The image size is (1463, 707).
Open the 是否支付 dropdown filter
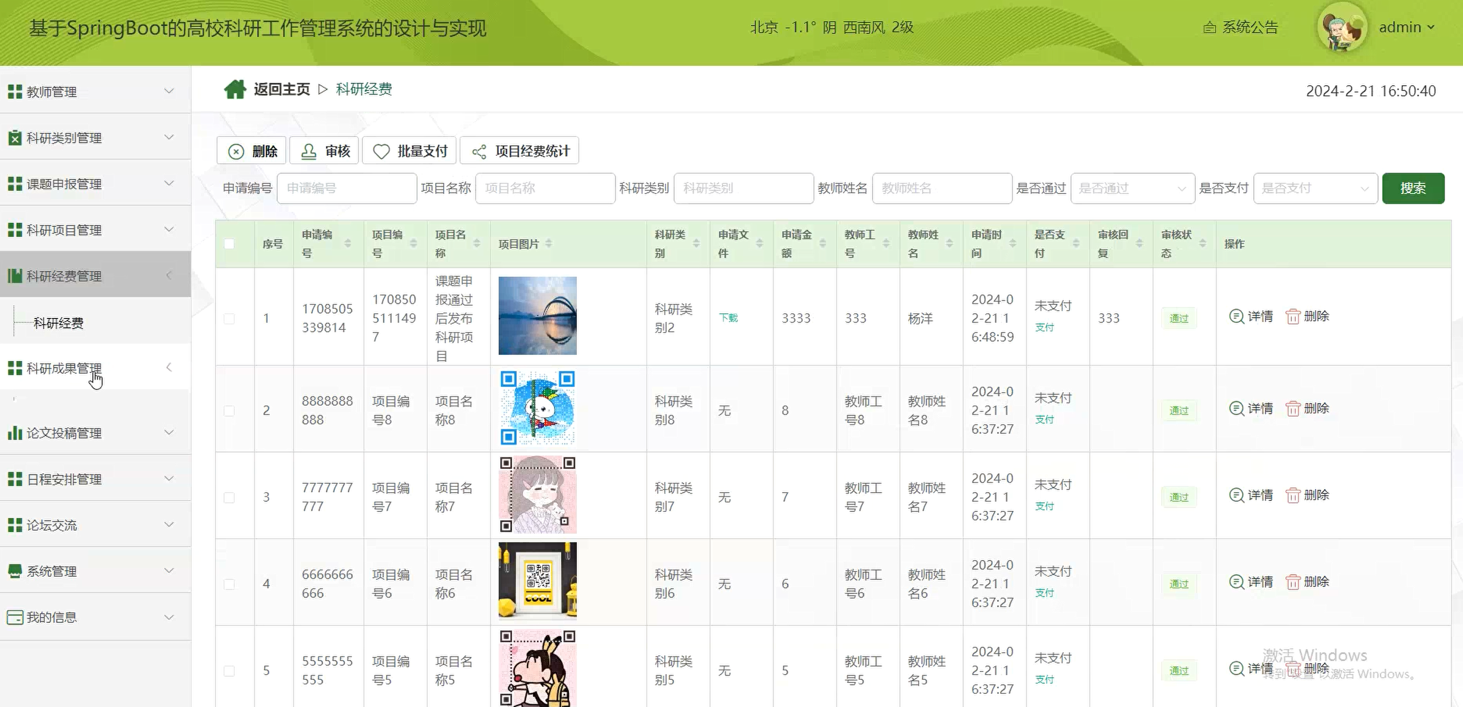1315,189
